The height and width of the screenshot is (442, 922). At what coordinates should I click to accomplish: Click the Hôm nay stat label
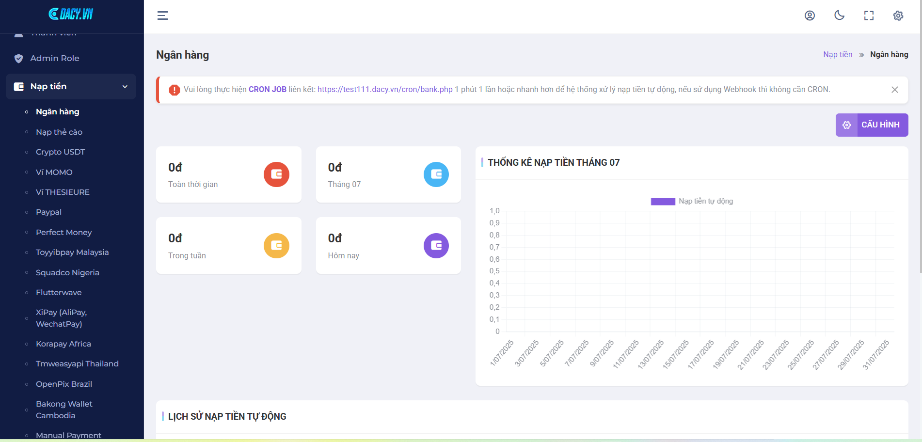[344, 256]
